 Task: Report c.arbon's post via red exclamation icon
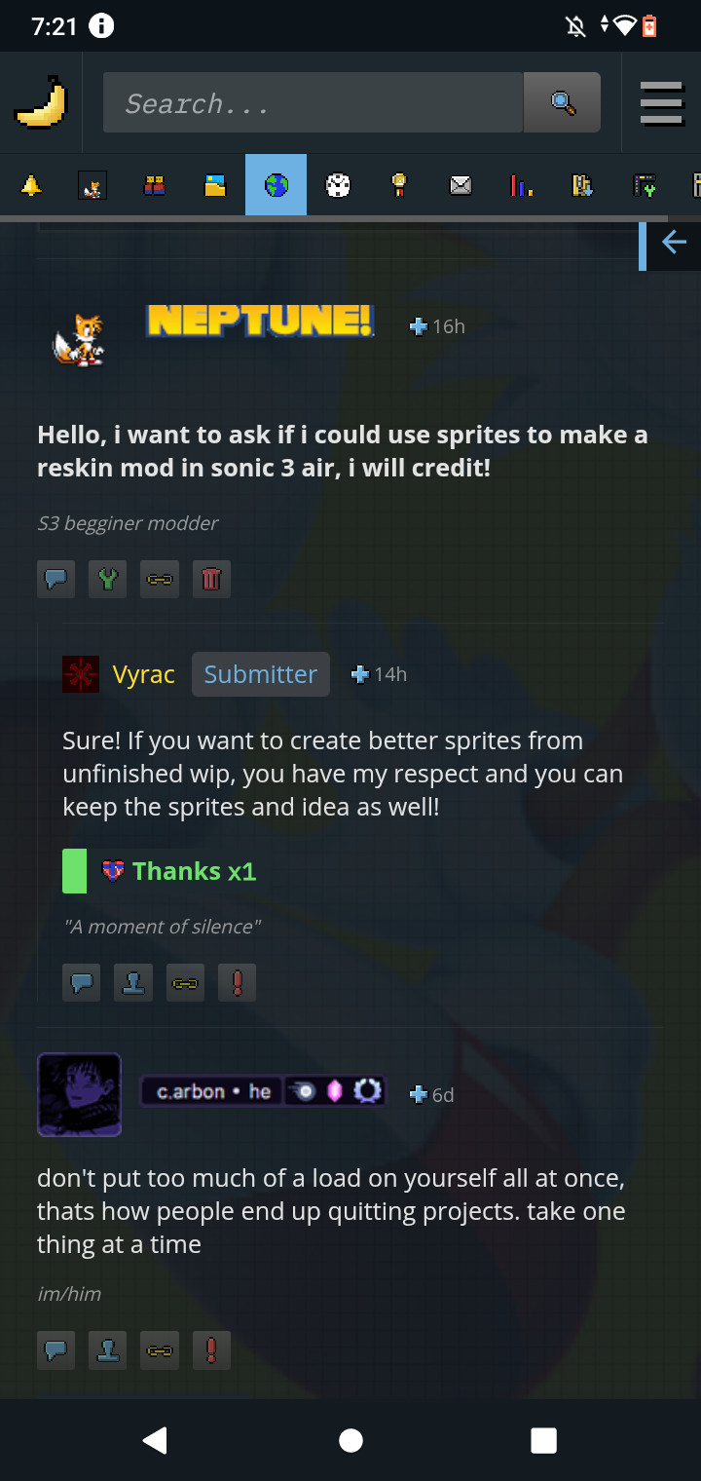coord(211,1350)
